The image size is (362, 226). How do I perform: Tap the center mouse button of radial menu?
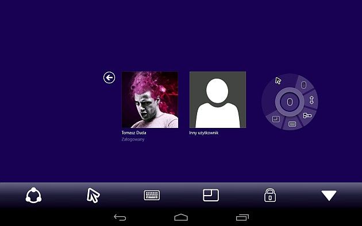coord(290,102)
